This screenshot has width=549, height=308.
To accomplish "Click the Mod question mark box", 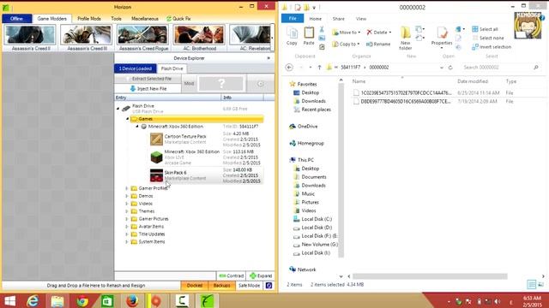I will coord(221,84).
